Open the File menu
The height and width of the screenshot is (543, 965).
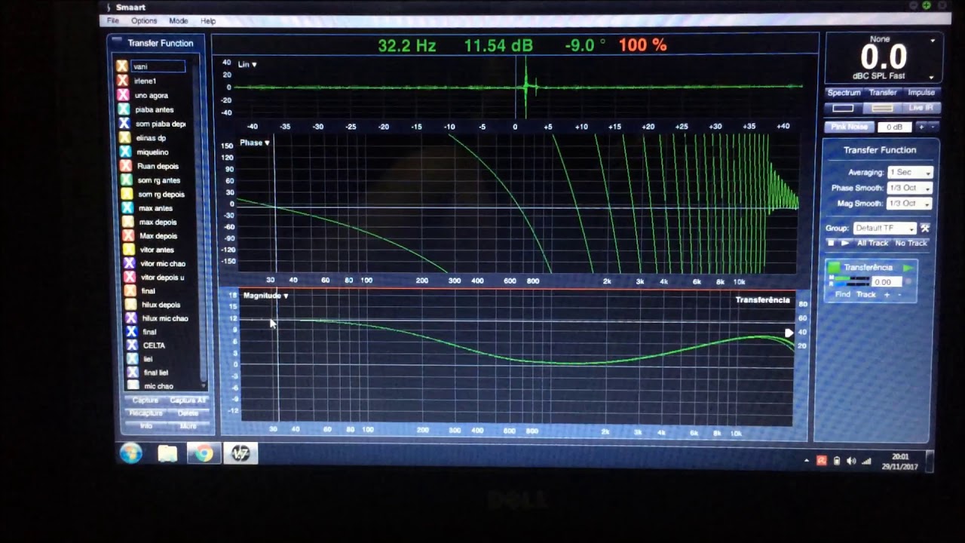coord(112,21)
